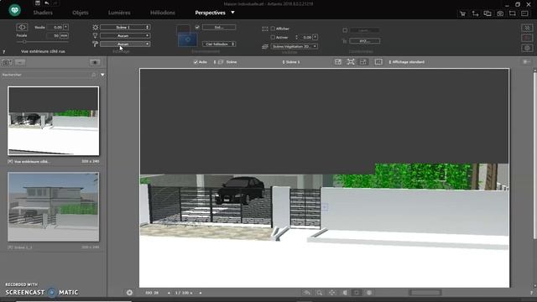Click the layers stack icon
The image size is (537, 302).
[265, 46]
